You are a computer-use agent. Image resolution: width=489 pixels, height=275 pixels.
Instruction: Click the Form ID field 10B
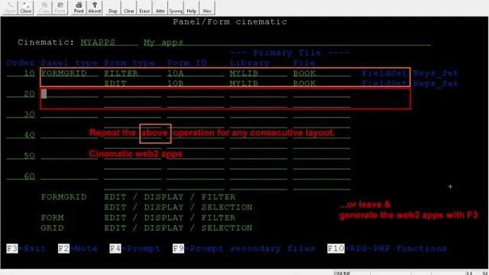tap(196, 83)
